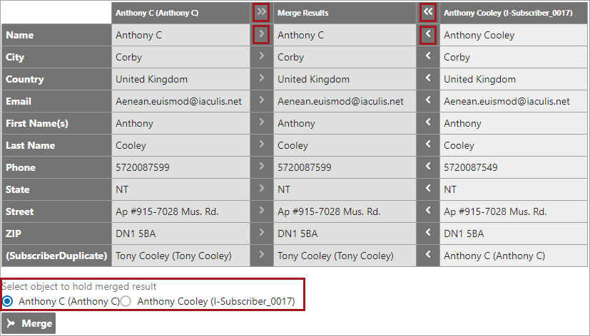Copy right Country value to merge results
Screen dimensions: 590x336
[x=427, y=78]
